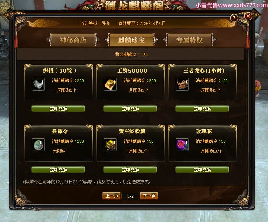Go to previous page with 上一页
The height and width of the screenshot is (222, 268).
pyautogui.click(x=112, y=196)
